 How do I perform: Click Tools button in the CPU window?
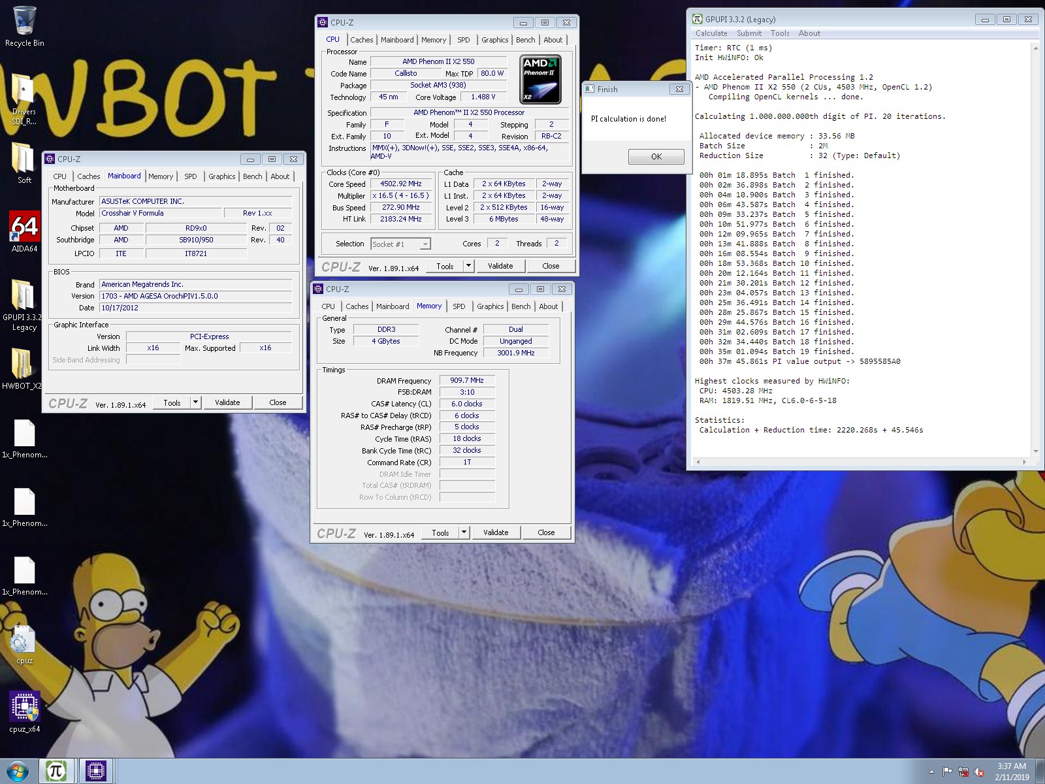[445, 266]
